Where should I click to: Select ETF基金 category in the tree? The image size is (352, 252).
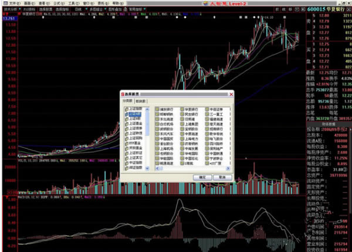click(133, 143)
